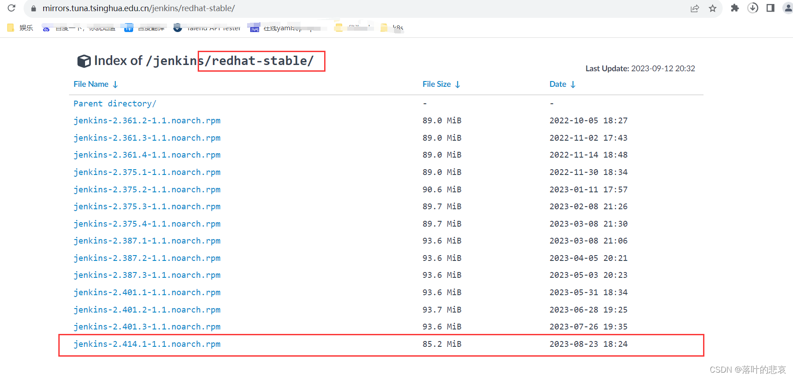Download jenkins-2.361.3-1.1.noarch.rpm

pos(147,138)
